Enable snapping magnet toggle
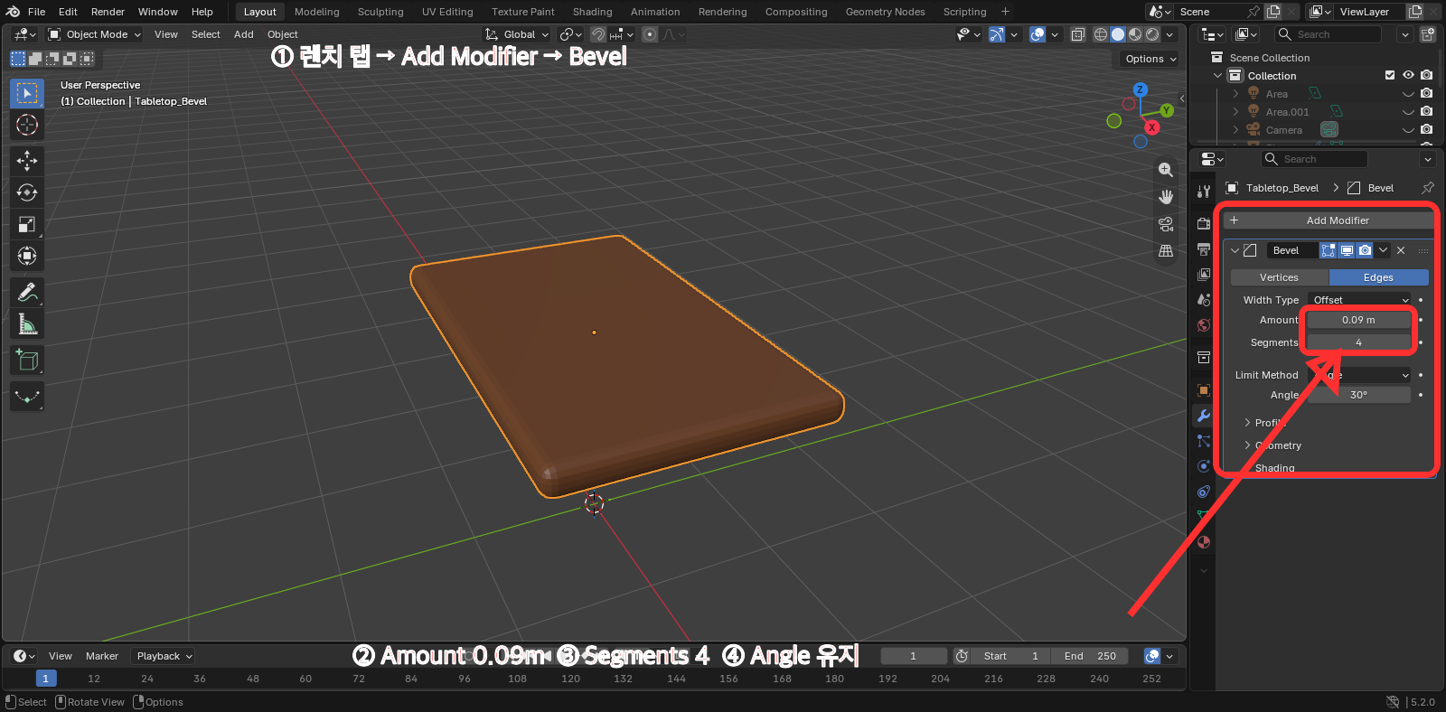 (598, 34)
